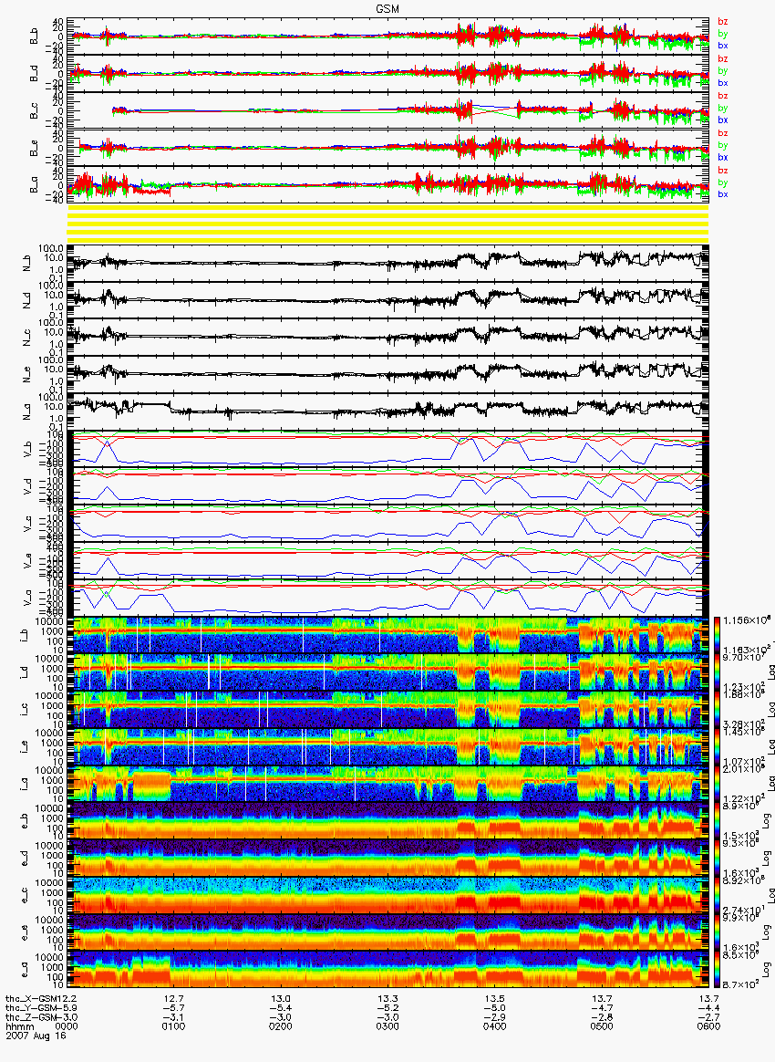Click the blue bx legend of B_e
This screenshot has height=1062, width=775.
pyautogui.click(x=723, y=157)
